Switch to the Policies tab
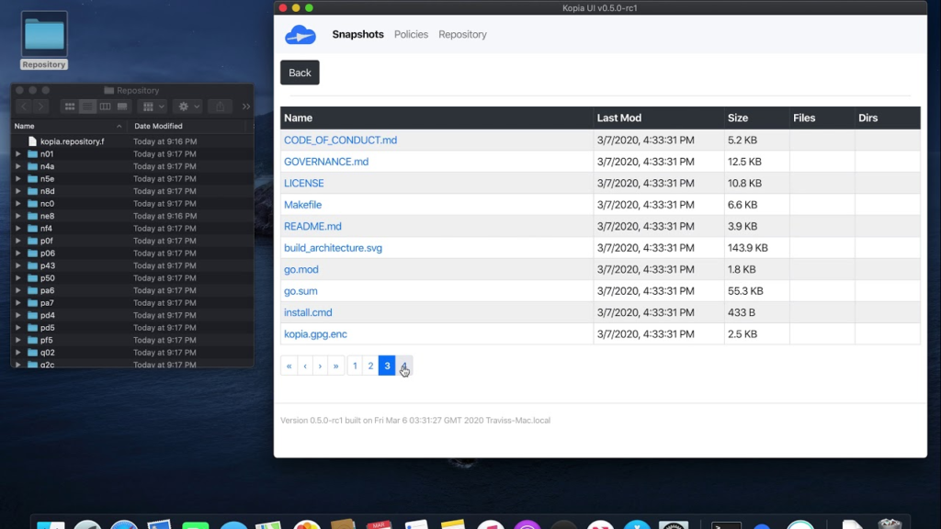The height and width of the screenshot is (529, 941). click(x=411, y=34)
